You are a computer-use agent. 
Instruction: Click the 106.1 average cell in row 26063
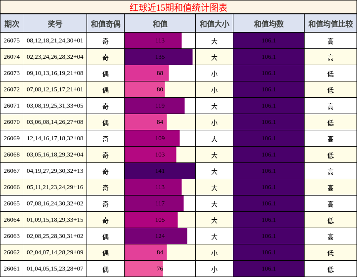(x=268, y=236)
